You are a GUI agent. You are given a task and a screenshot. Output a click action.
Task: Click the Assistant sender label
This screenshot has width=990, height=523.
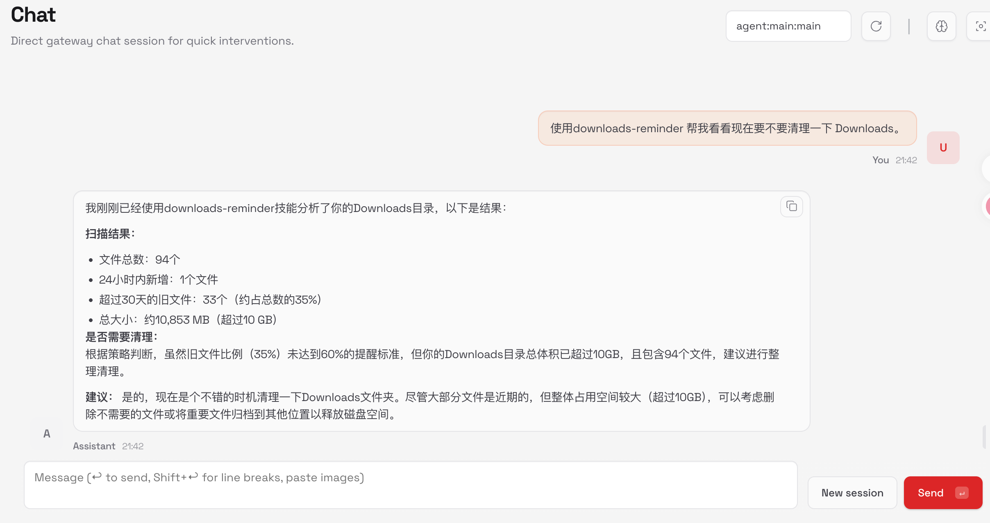(94, 446)
